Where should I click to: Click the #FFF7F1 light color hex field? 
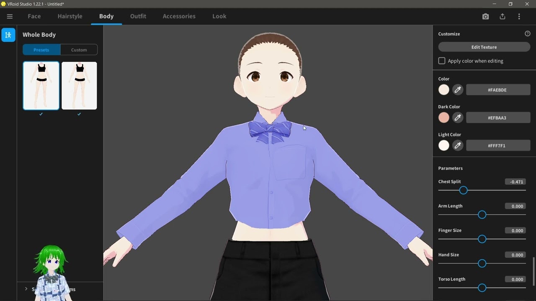tap(498, 145)
